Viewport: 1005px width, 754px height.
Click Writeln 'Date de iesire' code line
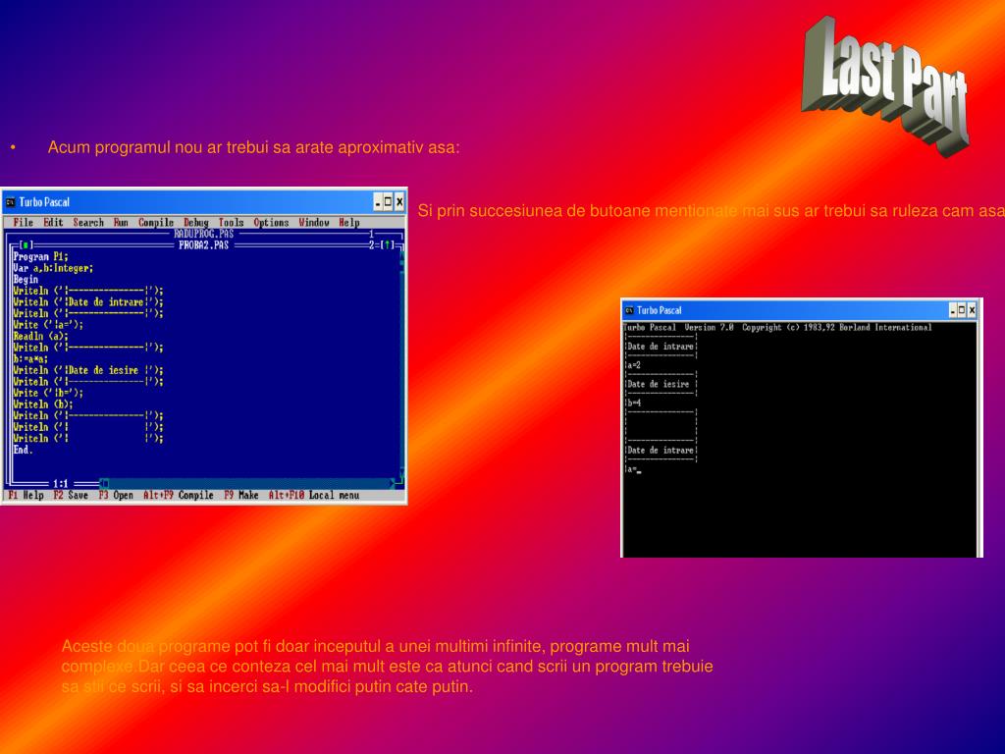pos(88,370)
